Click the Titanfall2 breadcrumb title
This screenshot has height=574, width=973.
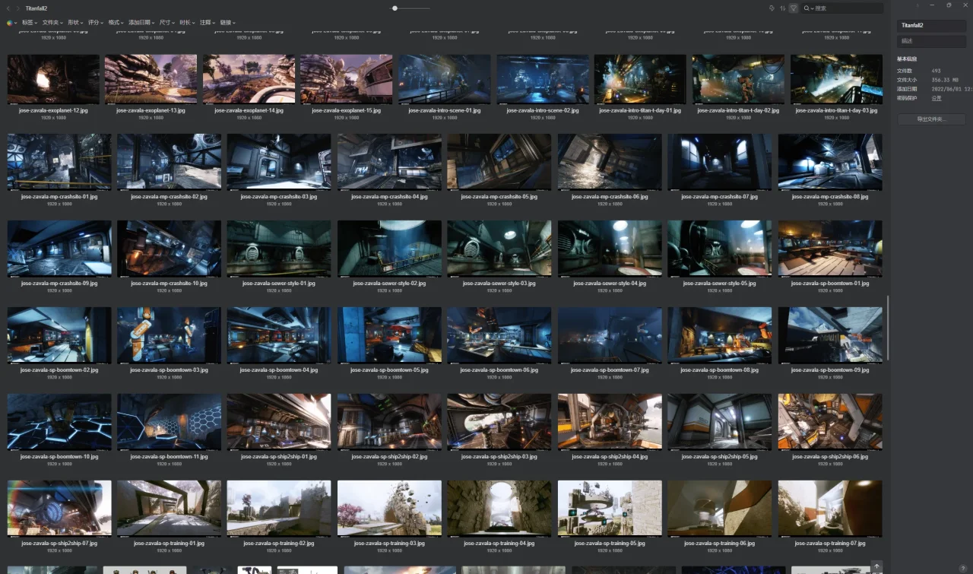tap(36, 8)
